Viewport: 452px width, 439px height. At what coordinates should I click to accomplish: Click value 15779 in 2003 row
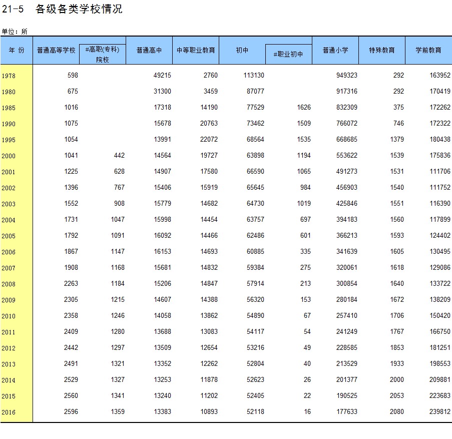[162, 204]
